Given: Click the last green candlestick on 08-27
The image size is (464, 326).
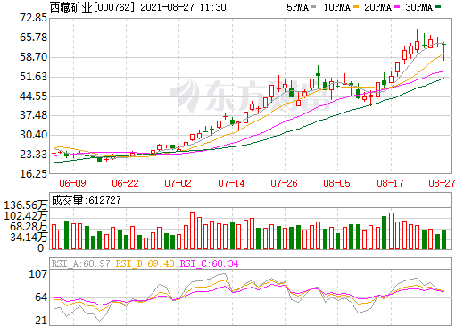Looking at the screenshot, I should point(443,51).
